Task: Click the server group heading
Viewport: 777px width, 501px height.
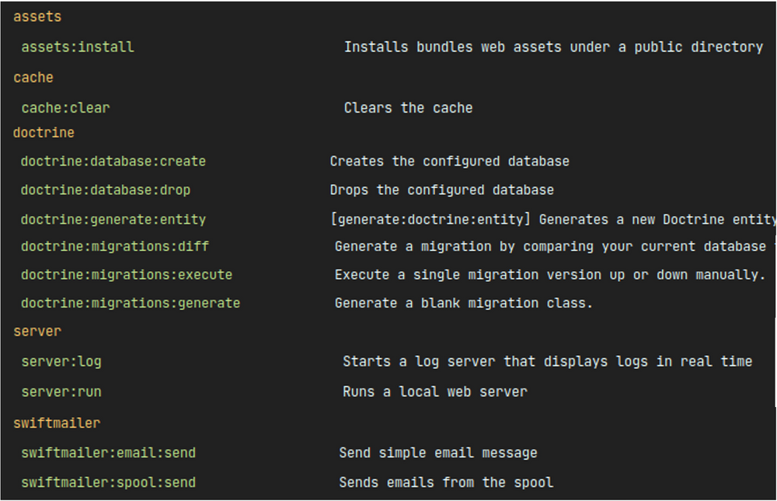Action: [37, 332]
